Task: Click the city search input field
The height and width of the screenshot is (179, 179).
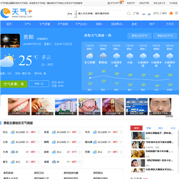Action: [102, 13]
